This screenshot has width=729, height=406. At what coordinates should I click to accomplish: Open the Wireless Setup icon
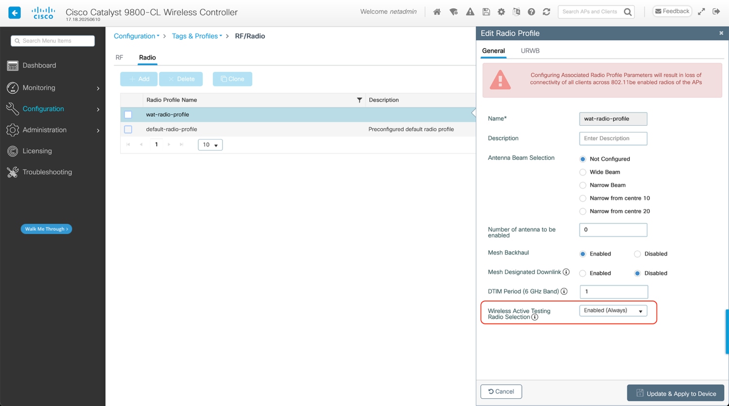coord(453,11)
